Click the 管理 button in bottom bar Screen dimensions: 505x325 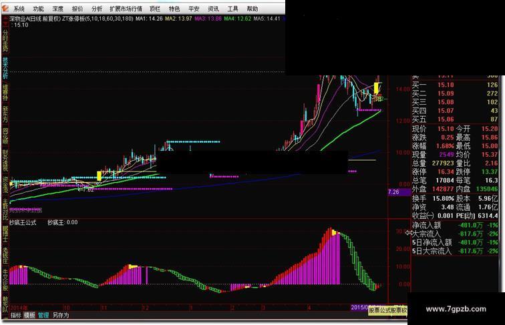pos(43,316)
